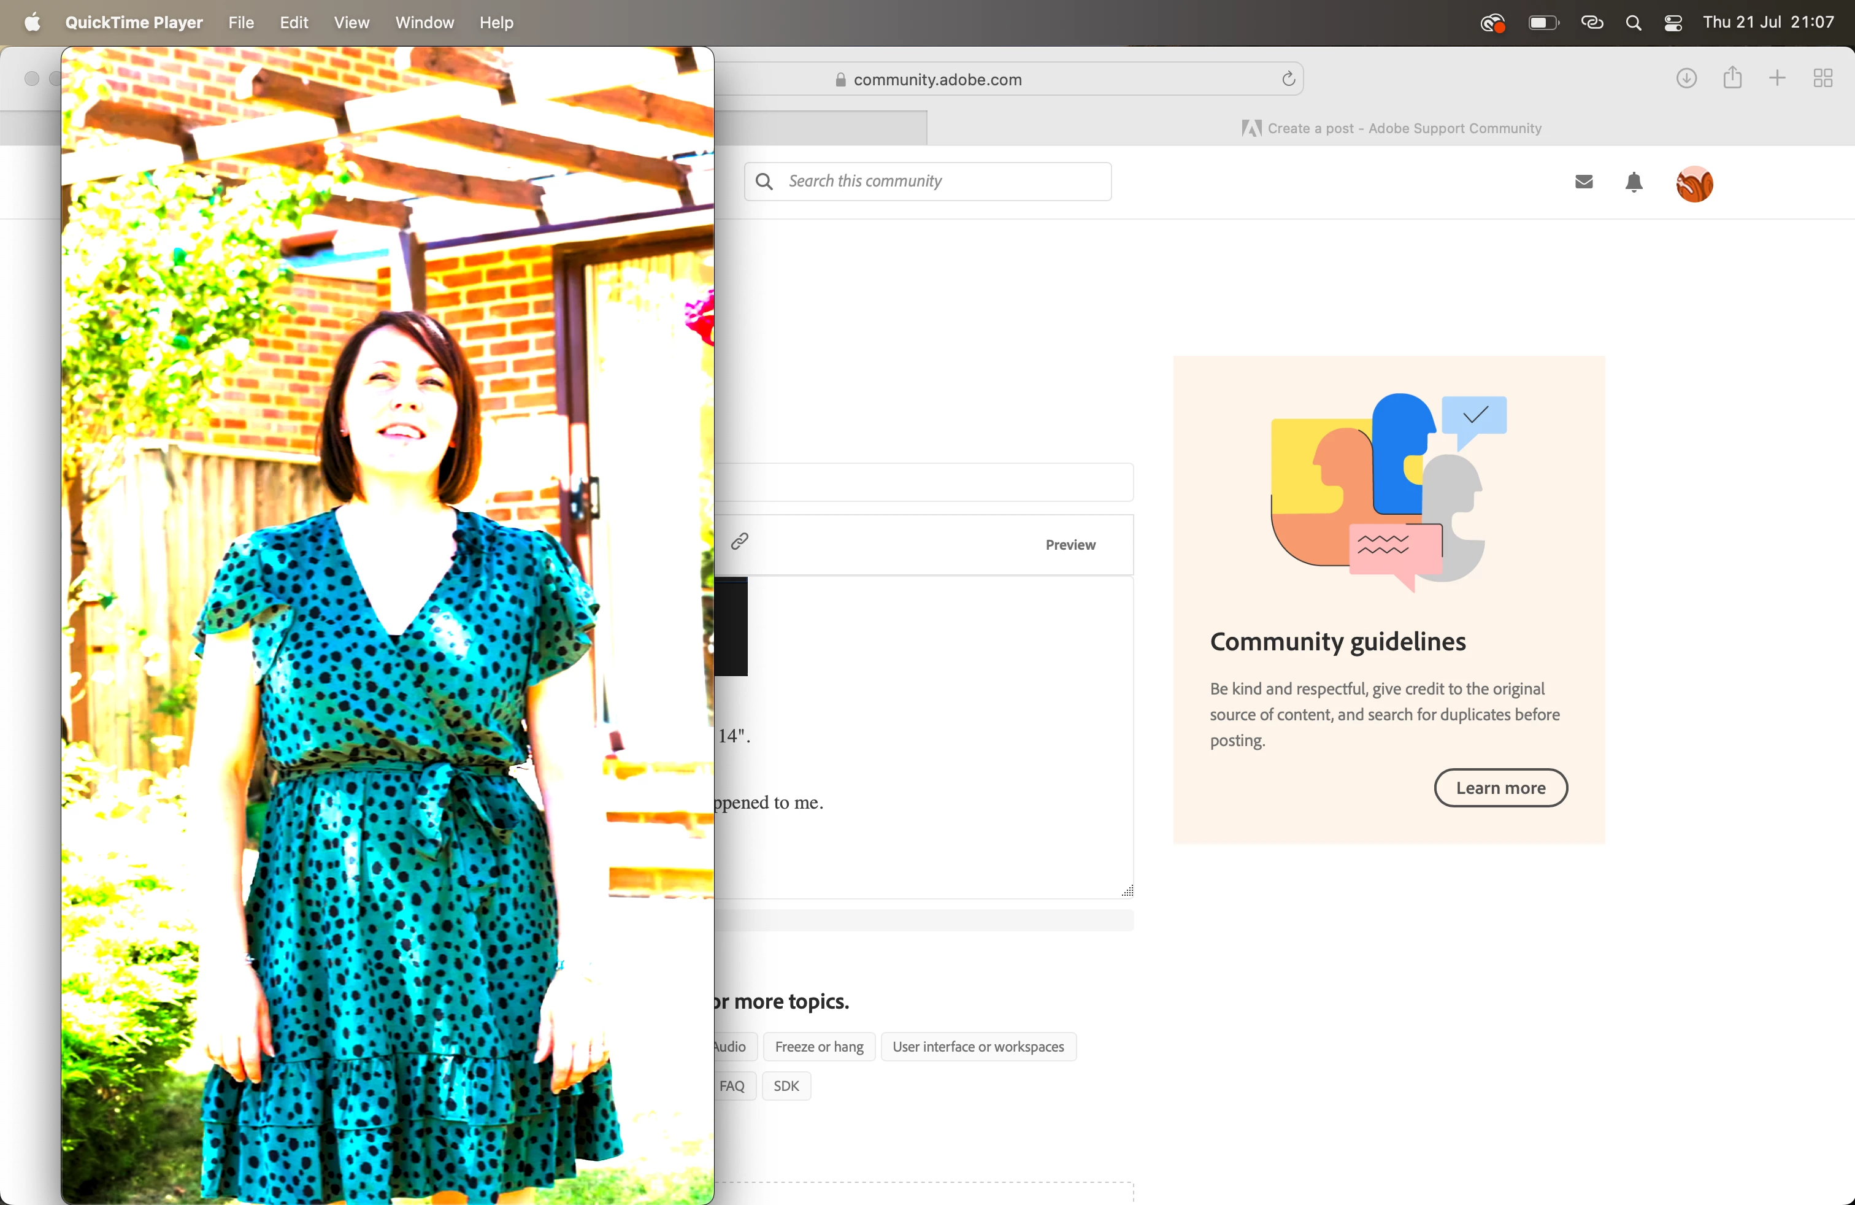Open the QuickTime File menu

[241, 23]
